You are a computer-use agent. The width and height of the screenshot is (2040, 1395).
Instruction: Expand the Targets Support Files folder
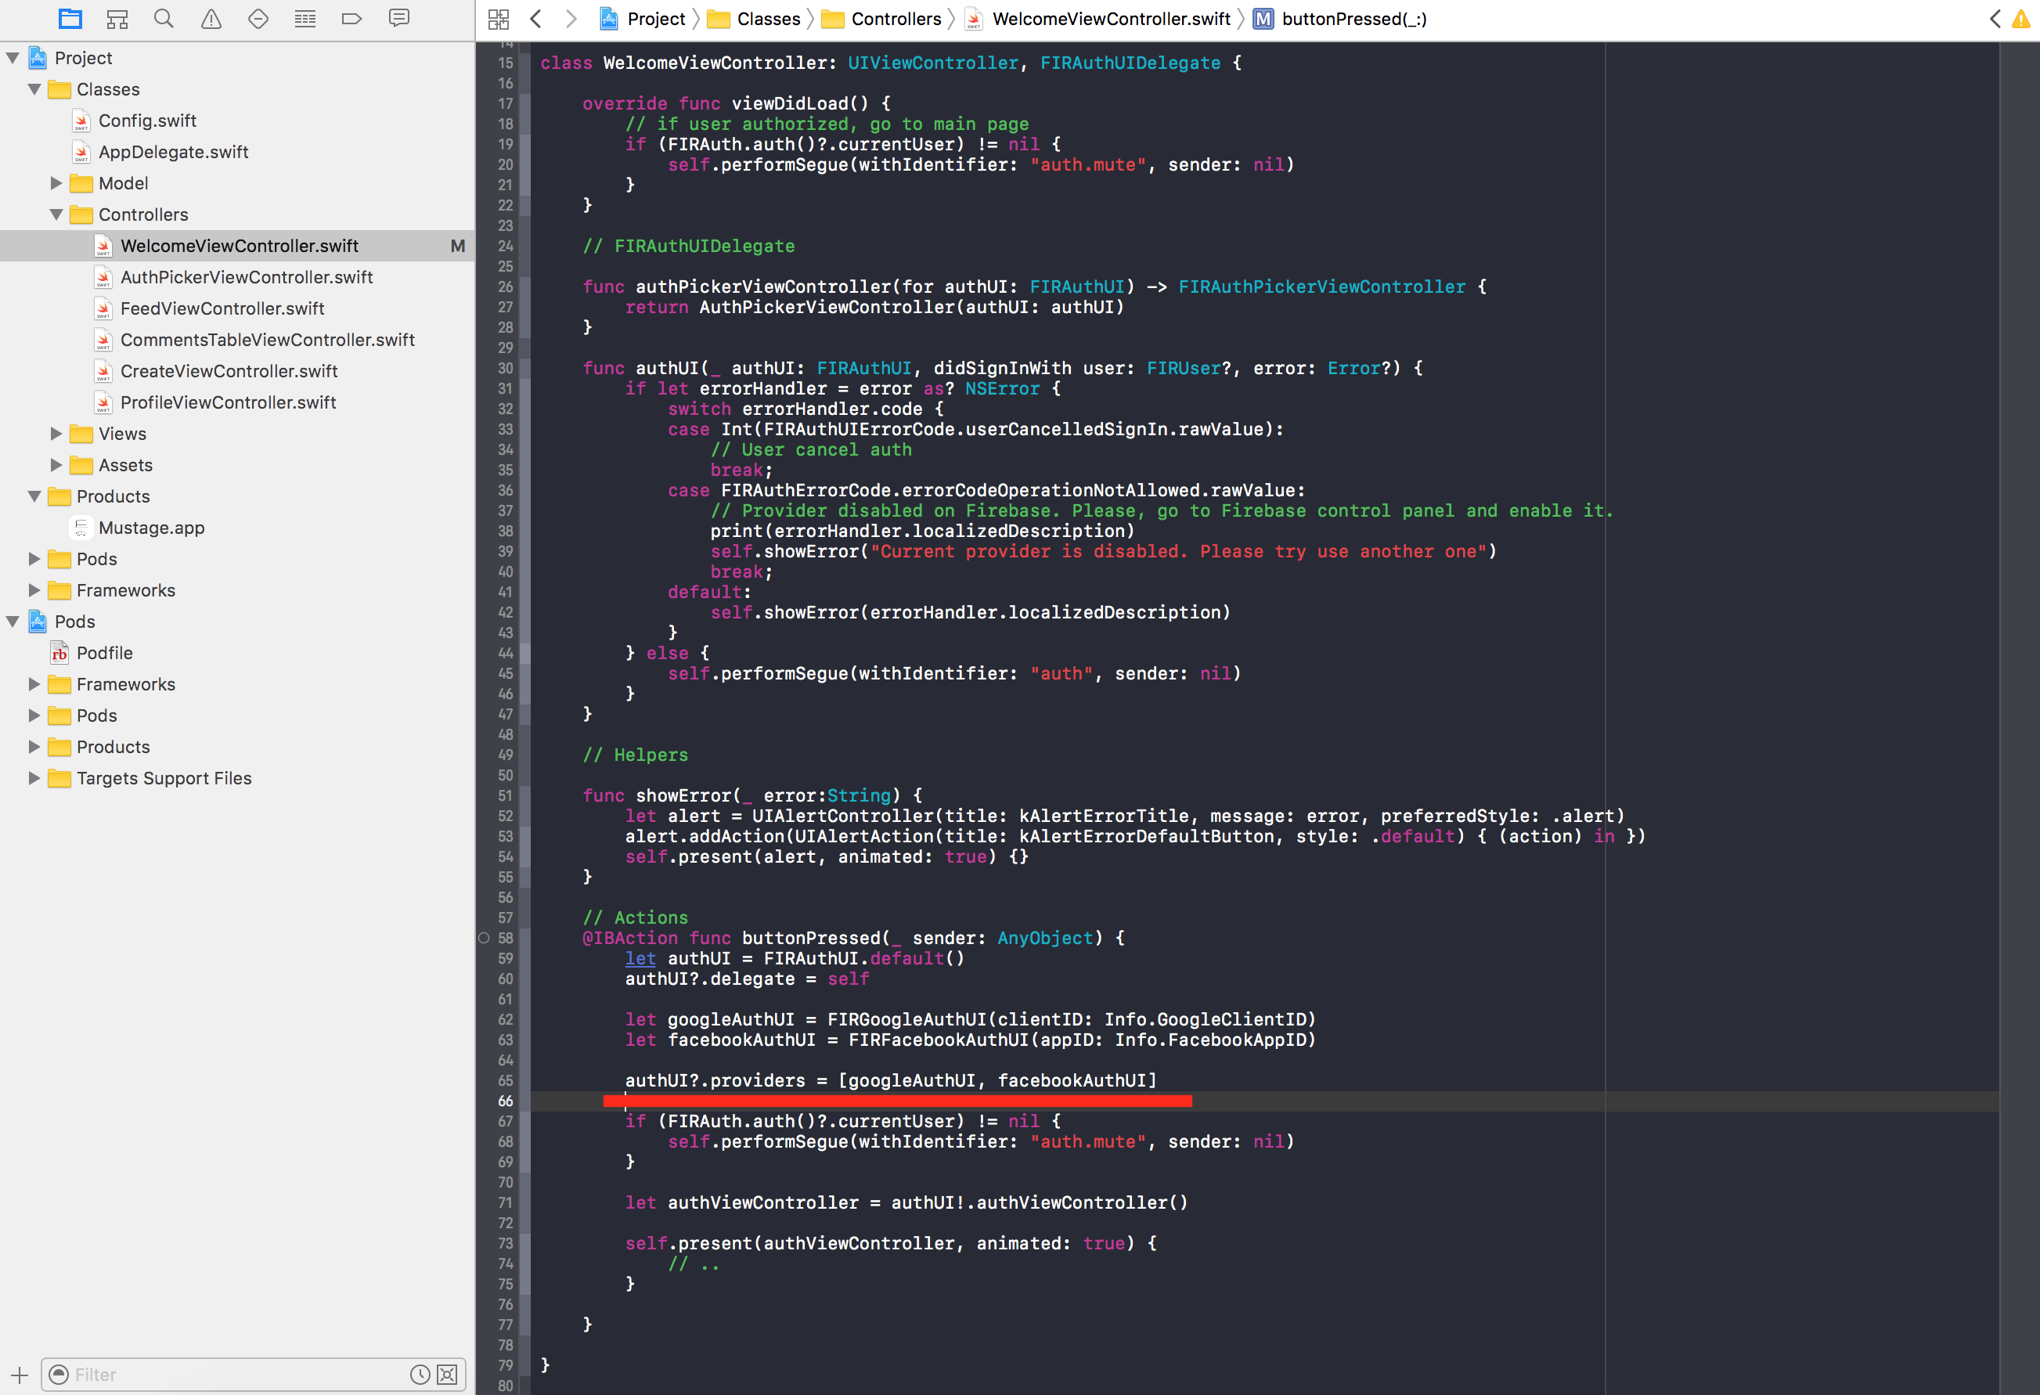click(34, 778)
